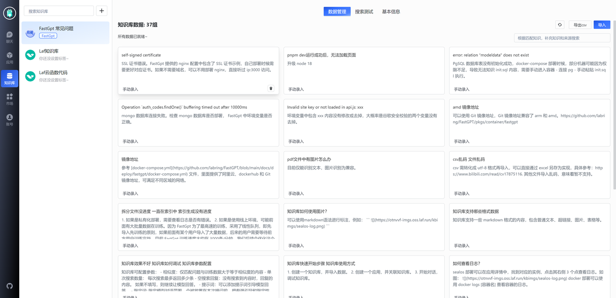Viewport: 616px width, 298px height.
Task: Click the 知识库 knowledge base sidebar icon
Action: pyautogui.click(x=10, y=78)
